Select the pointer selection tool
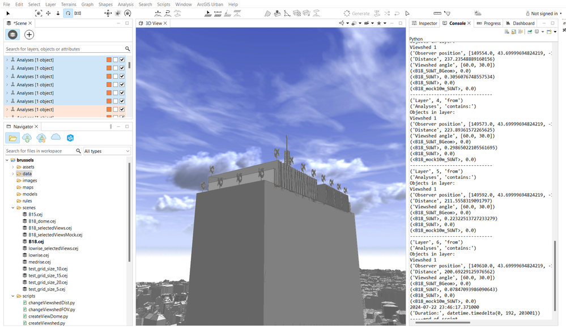Screen dimensions: 566x329 (8, 12)
